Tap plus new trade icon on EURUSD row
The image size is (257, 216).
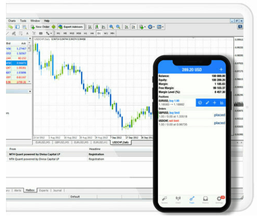pyautogui.click(x=215, y=103)
